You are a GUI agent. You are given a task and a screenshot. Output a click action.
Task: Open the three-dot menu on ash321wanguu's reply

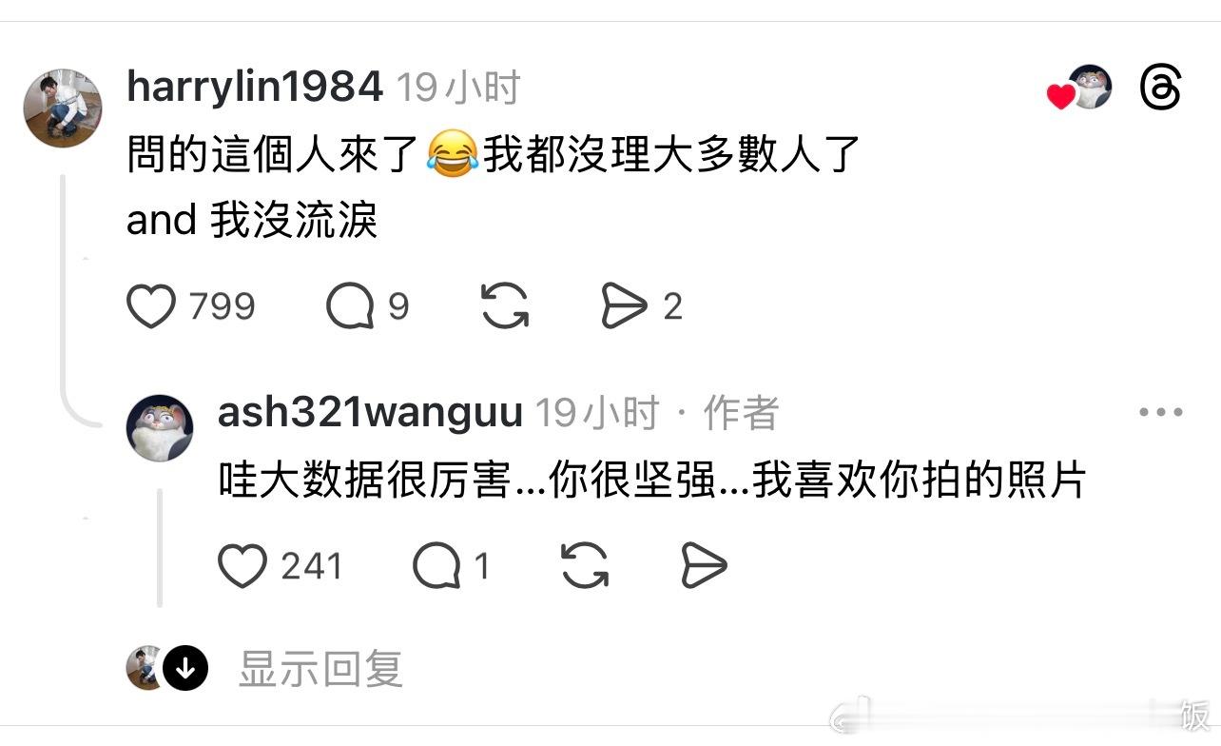(1160, 413)
